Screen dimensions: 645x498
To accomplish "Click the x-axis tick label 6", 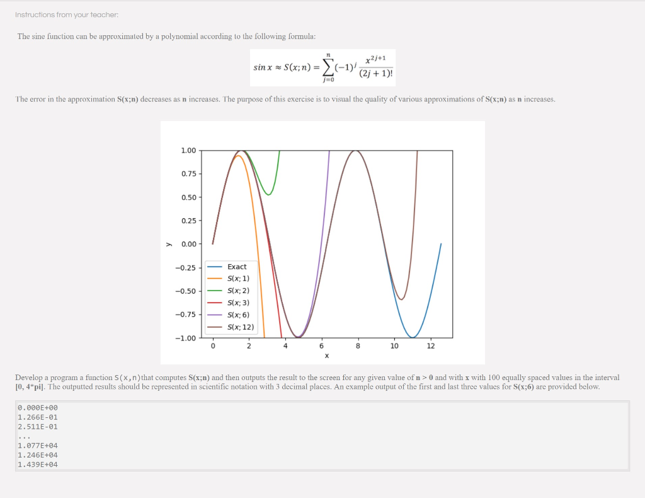I will [322, 346].
